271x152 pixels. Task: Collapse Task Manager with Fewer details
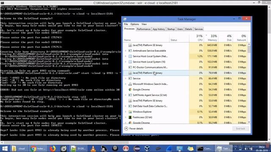coord(134,128)
